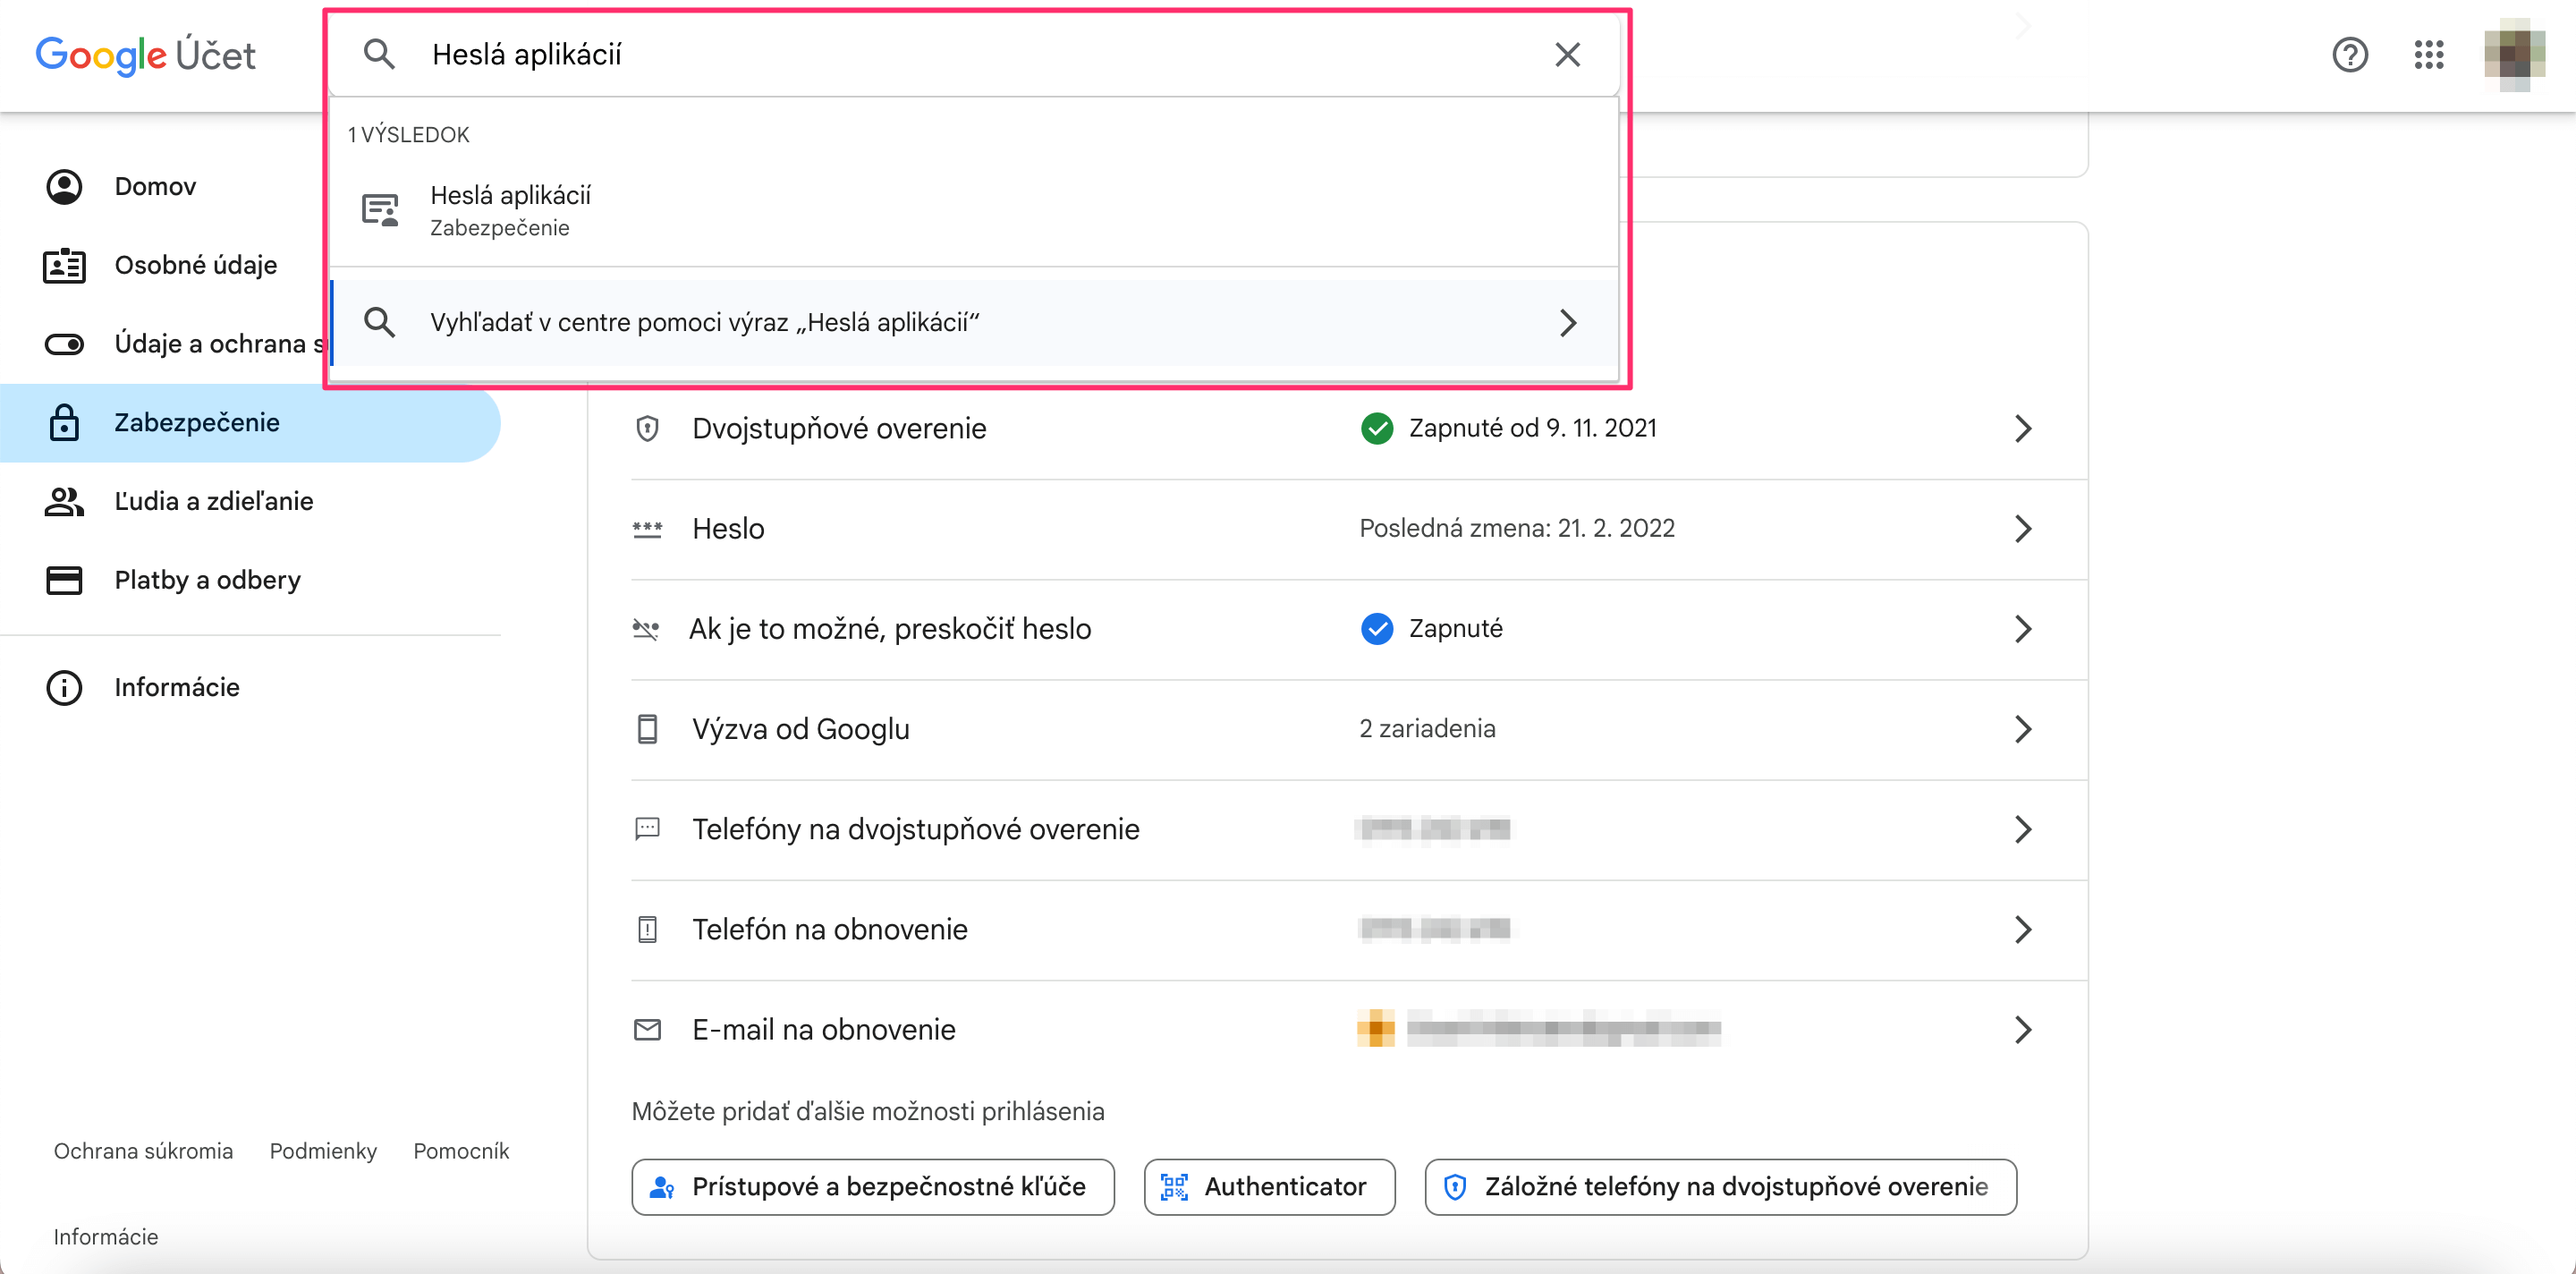Open the Help question mark icon
Viewport: 2576px width, 1274px height.
click(x=2349, y=54)
